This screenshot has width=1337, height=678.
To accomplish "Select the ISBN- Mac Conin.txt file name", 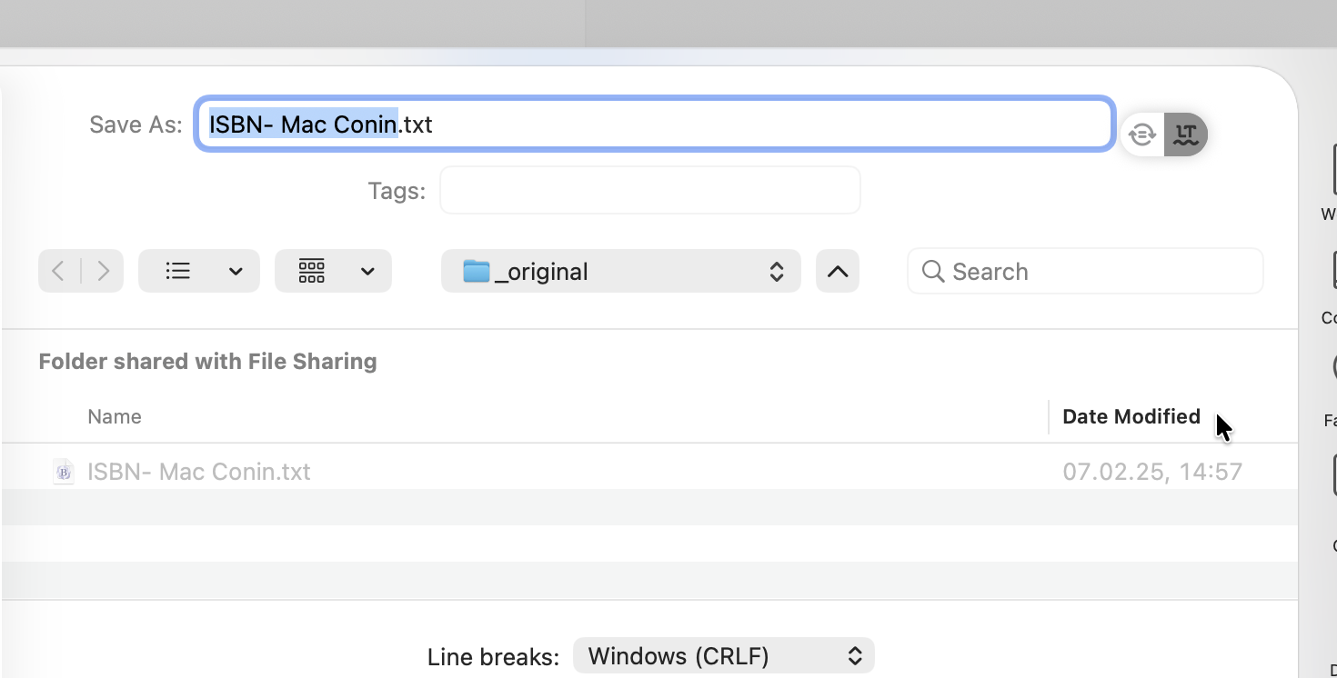I will tap(198, 471).
